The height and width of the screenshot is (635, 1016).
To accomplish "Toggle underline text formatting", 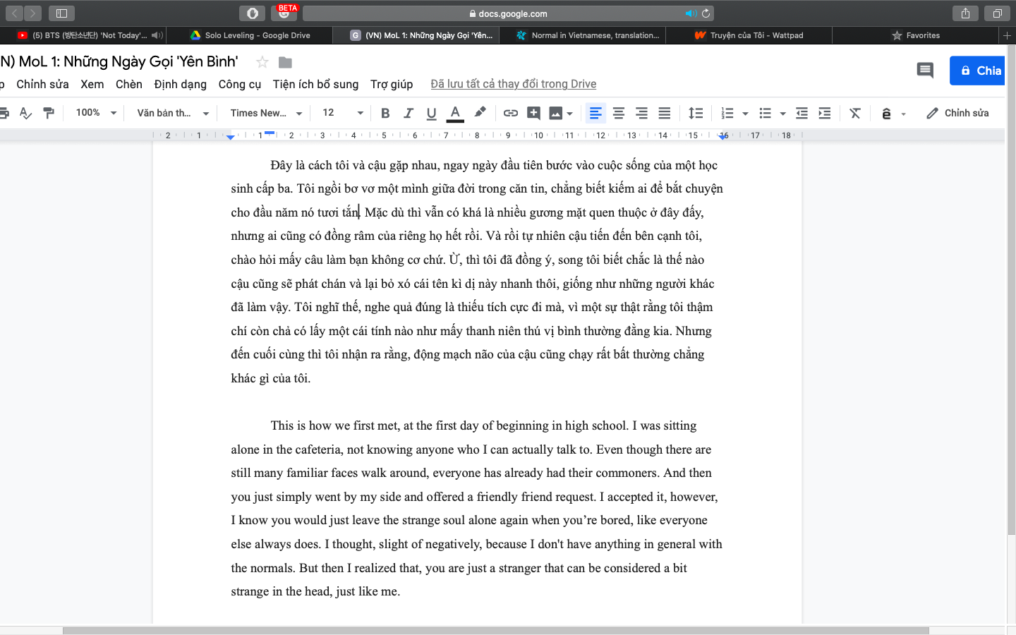I will (x=432, y=113).
